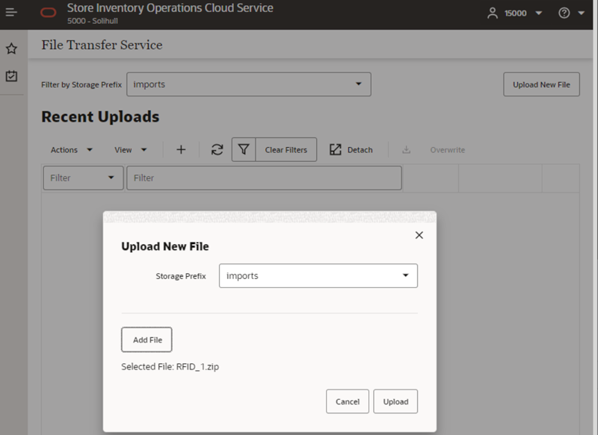The width and height of the screenshot is (598, 435).
Task: Click the wide Filter text field
Action: (264, 178)
